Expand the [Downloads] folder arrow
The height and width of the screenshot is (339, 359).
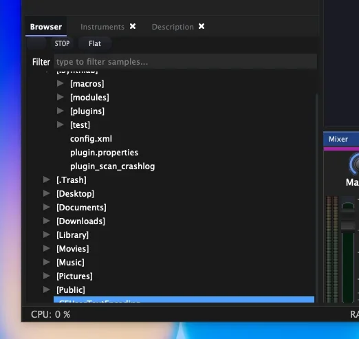point(47,221)
